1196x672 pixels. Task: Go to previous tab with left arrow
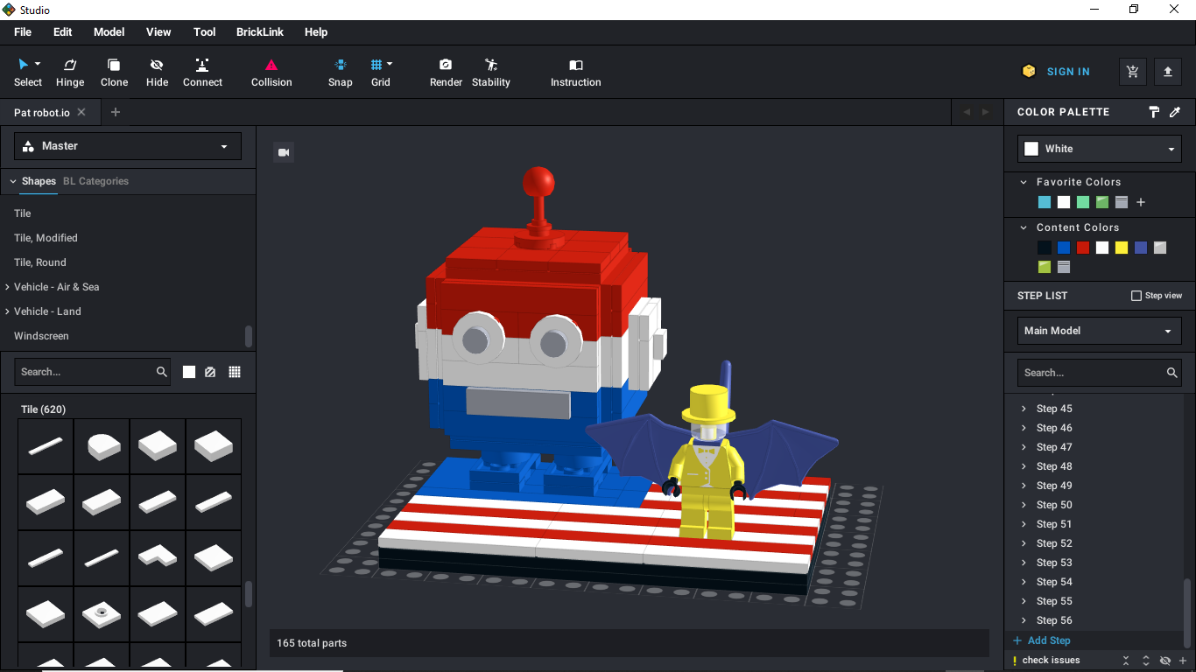click(x=967, y=112)
